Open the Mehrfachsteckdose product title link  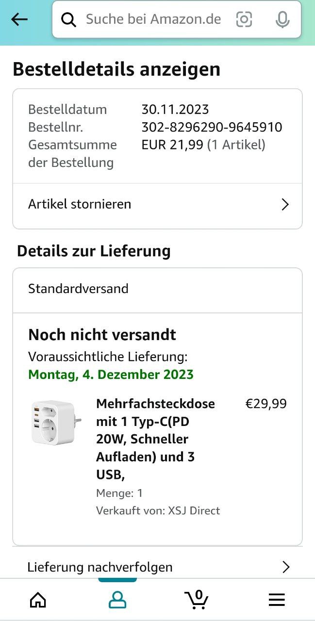[x=155, y=439]
